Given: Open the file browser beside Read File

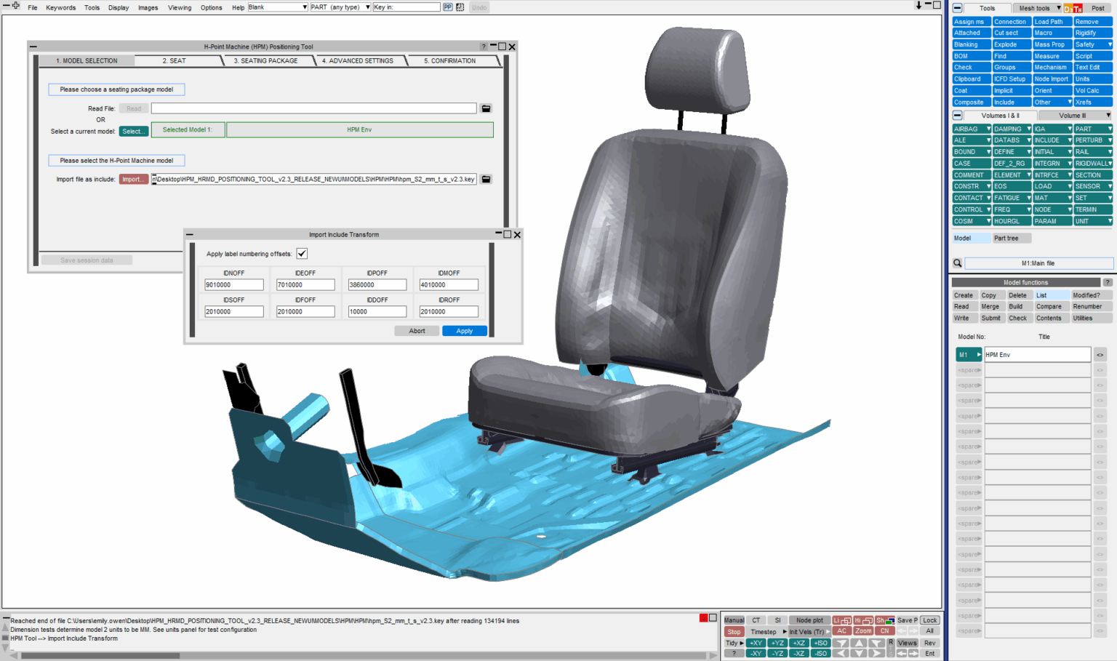Looking at the screenshot, I should click(486, 108).
